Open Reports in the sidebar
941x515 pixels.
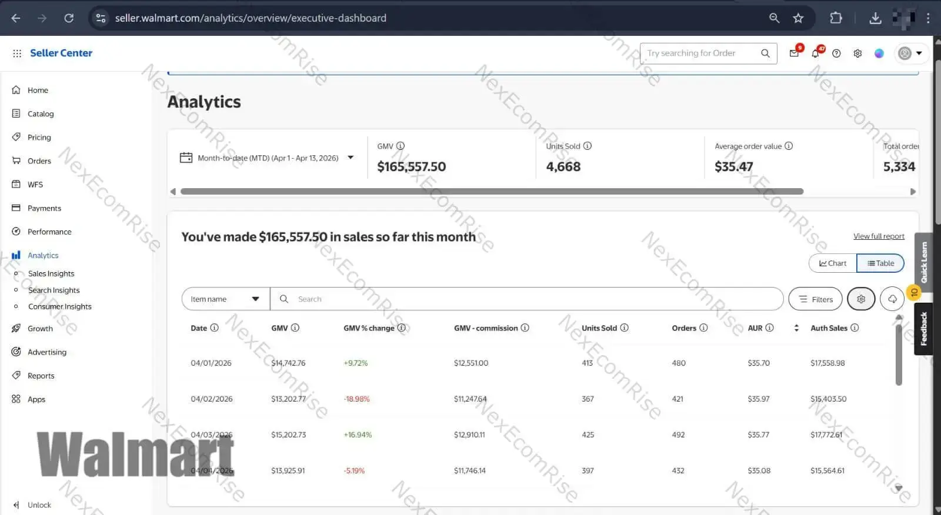pyautogui.click(x=41, y=376)
